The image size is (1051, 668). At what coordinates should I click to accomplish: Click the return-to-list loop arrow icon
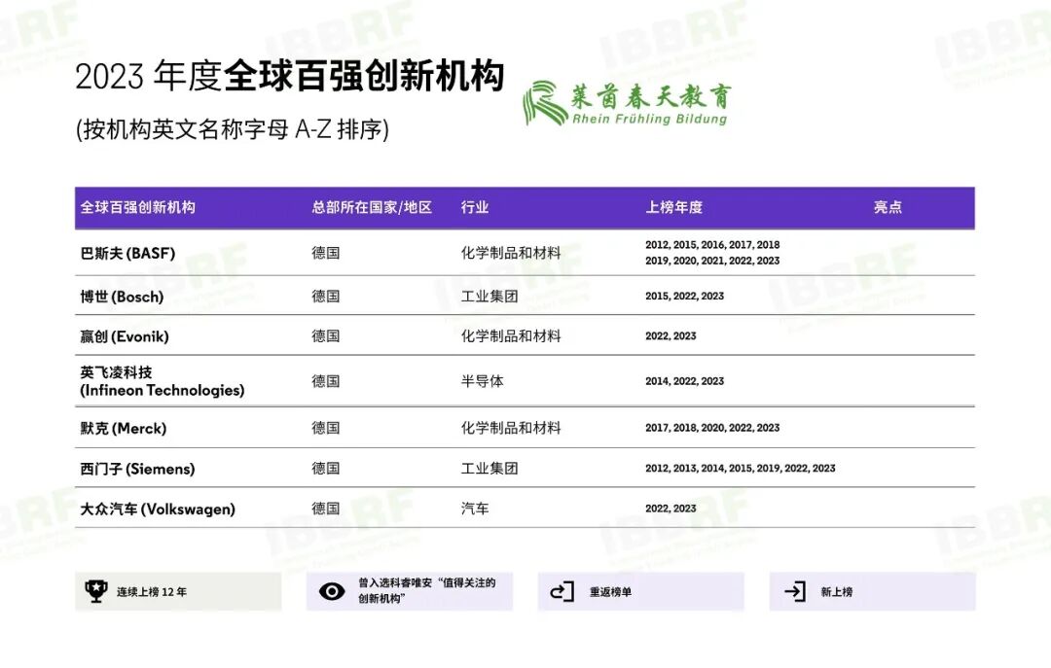point(562,591)
